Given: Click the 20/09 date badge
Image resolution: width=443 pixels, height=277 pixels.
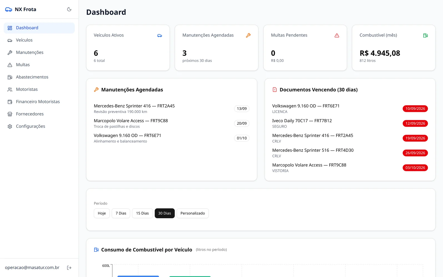Looking at the screenshot, I should (242, 123).
